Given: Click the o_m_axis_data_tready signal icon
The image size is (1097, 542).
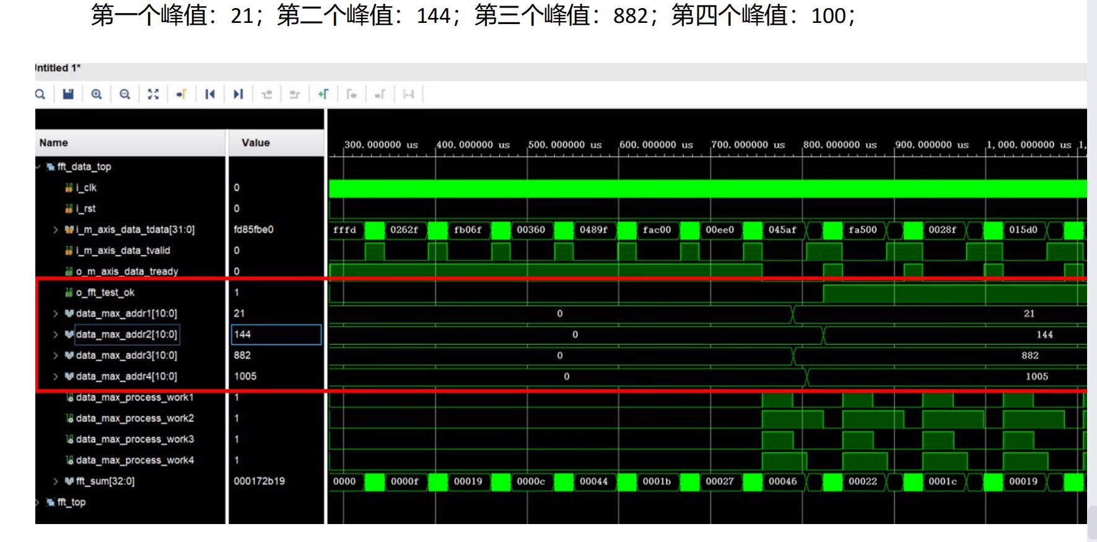Looking at the screenshot, I should click(69, 272).
